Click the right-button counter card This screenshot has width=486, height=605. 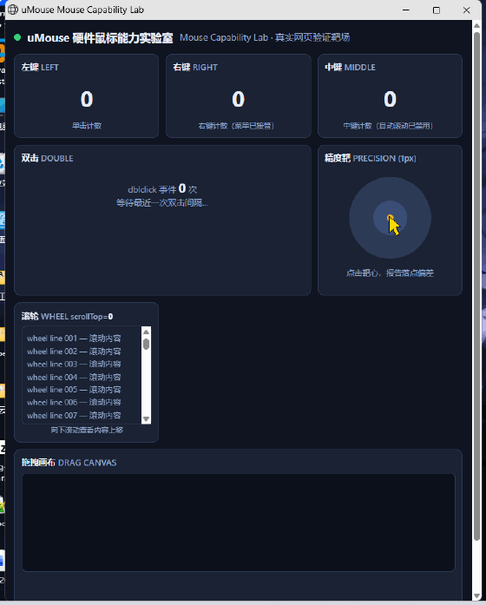(x=239, y=95)
